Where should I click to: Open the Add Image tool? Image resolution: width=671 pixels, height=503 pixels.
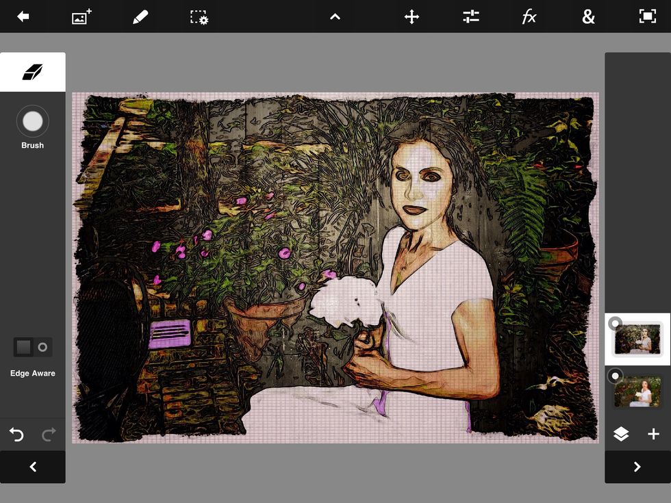(x=81, y=16)
